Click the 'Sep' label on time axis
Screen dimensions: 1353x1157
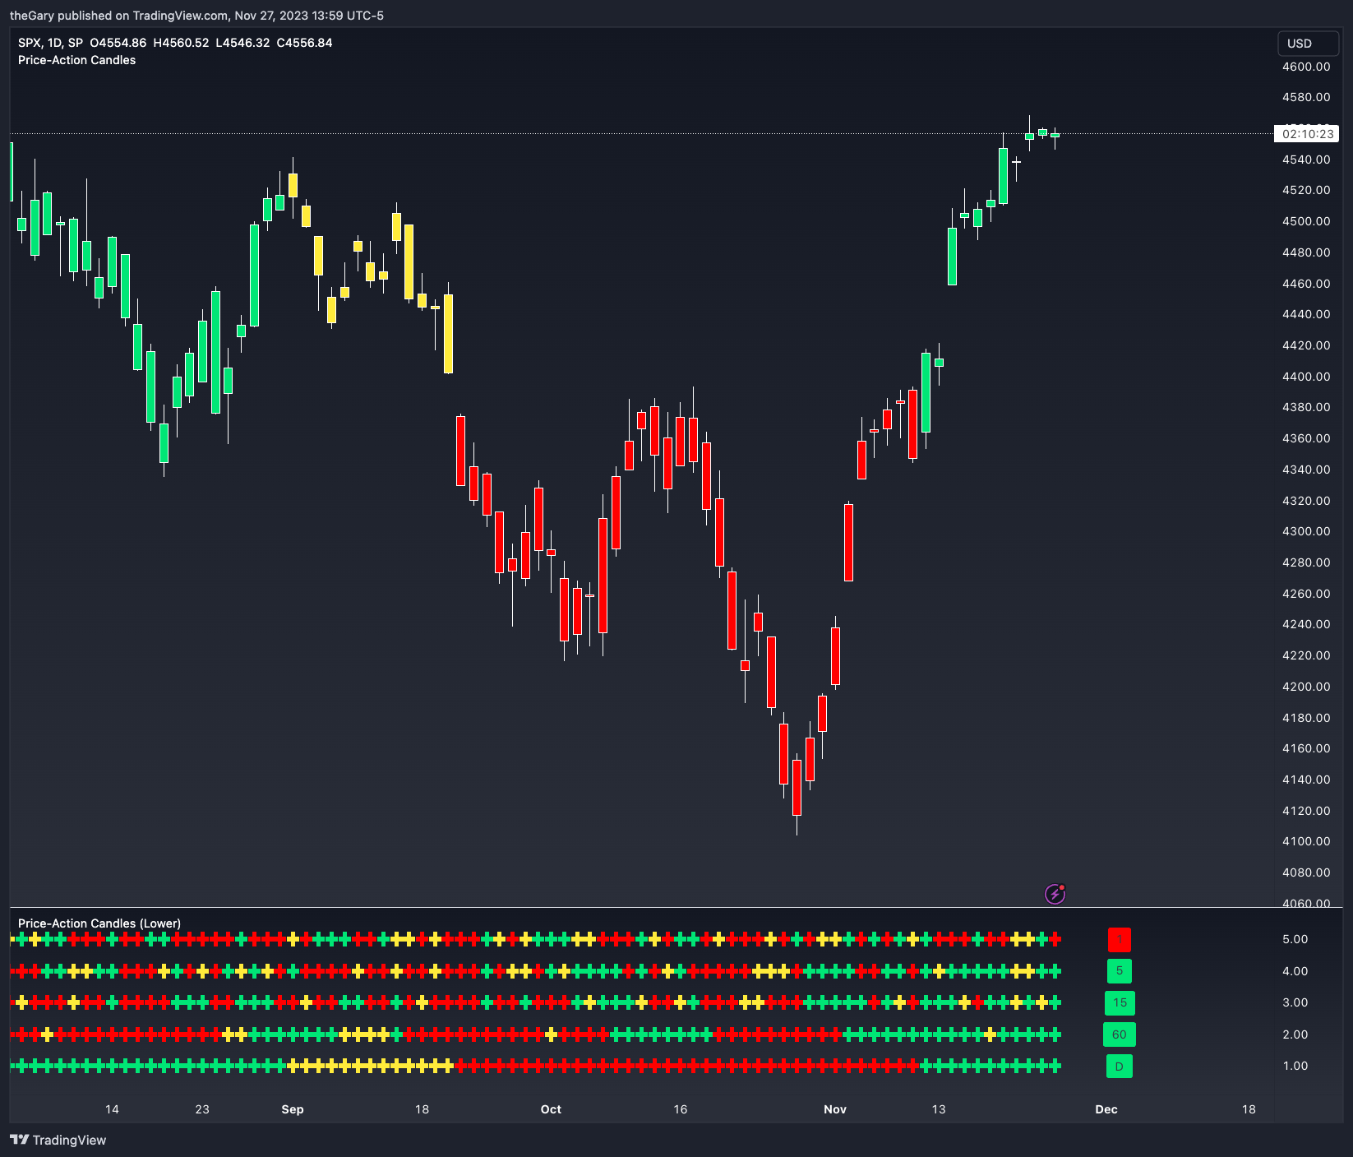[x=293, y=1109]
